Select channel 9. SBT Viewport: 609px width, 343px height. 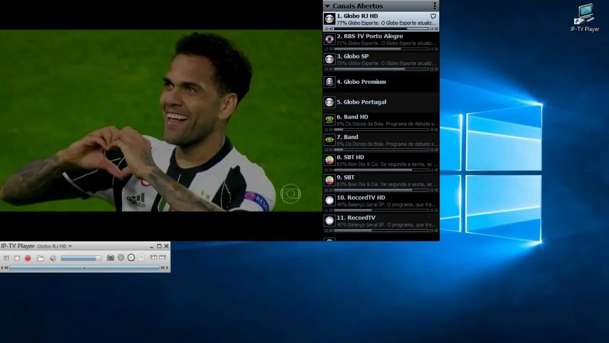pyautogui.click(x=381, y=183)
